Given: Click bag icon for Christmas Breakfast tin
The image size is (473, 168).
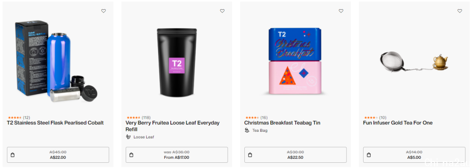Looking at the screenshot, I should coord(250,155).
